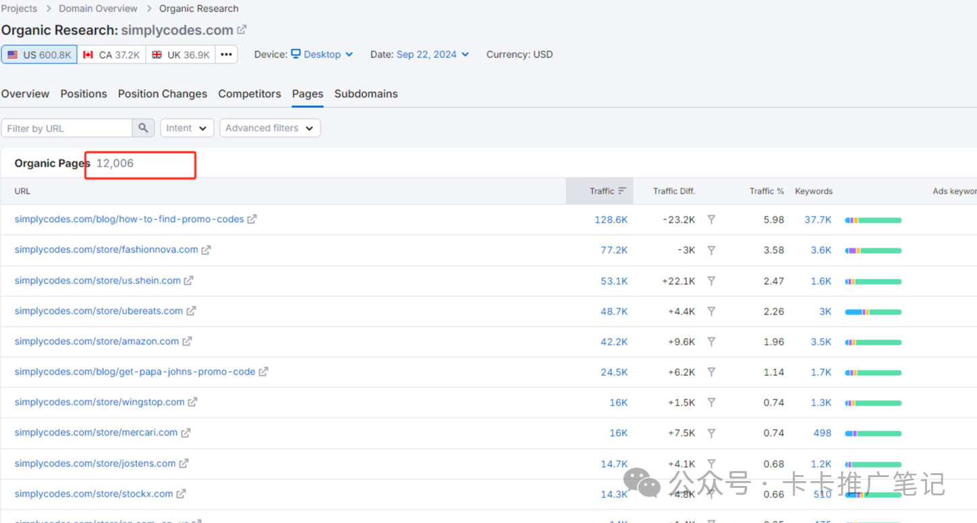This screenshot has width=977, height=523.
Task: Open the simplycodes.com/store/us.shein.com link
Action: 97,280
